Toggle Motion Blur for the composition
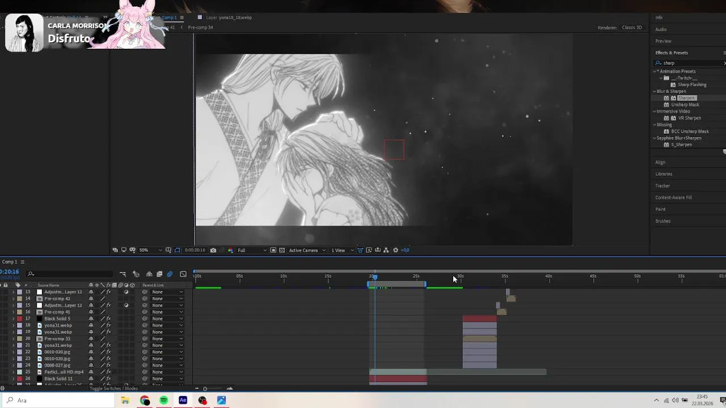 point(170,274)
